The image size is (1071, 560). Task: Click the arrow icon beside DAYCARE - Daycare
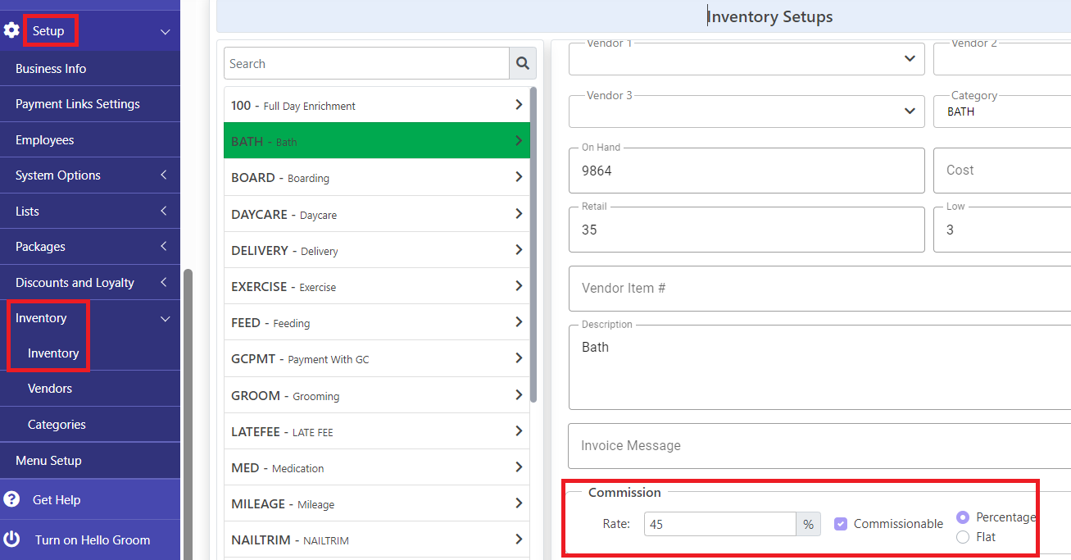(518, 213)
